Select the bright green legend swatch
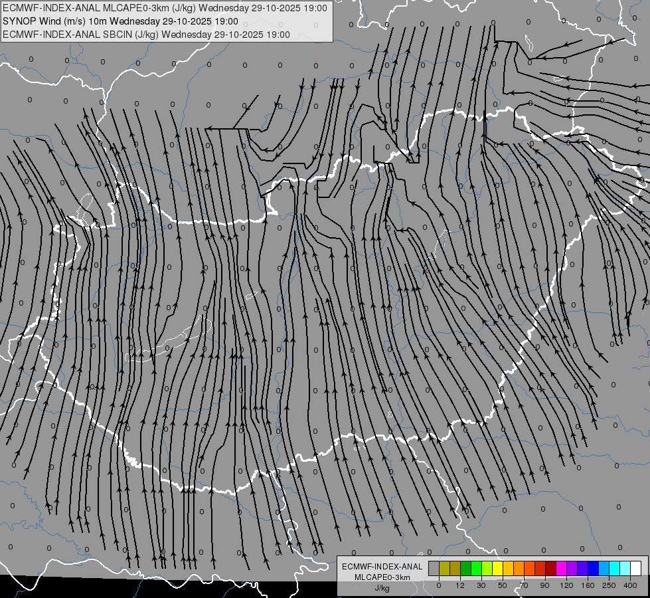650x598 pixels. pyautogui.click(x=476, y=568)
